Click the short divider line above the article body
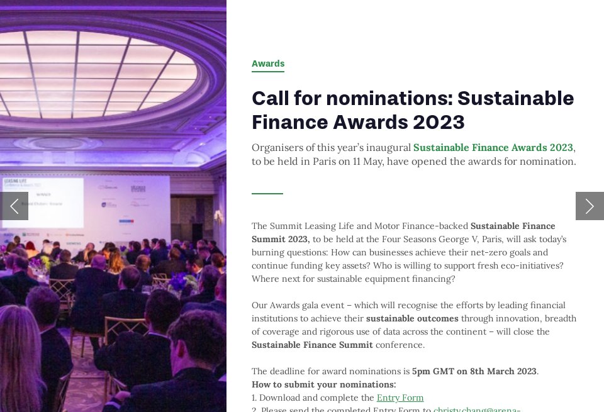The image size is (604, 412). pos(267,193)
